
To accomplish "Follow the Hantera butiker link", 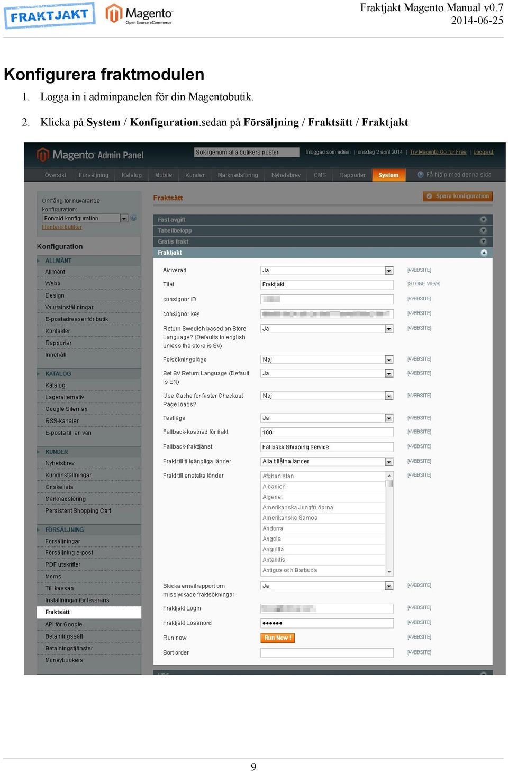I will (x=62, y=227).
